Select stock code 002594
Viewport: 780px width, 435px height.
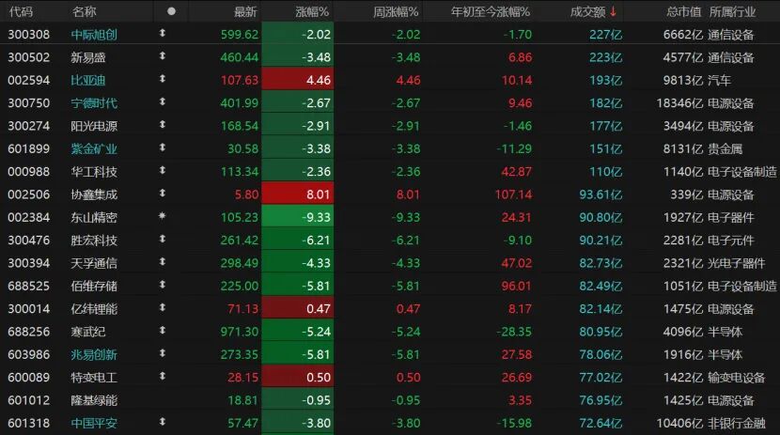click(29, 80)
